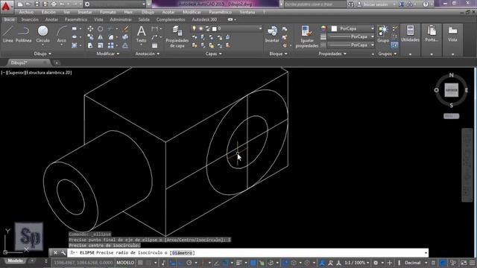477x268 pixels.
Task: Select the Texto annotation tool
Action: 141,34
